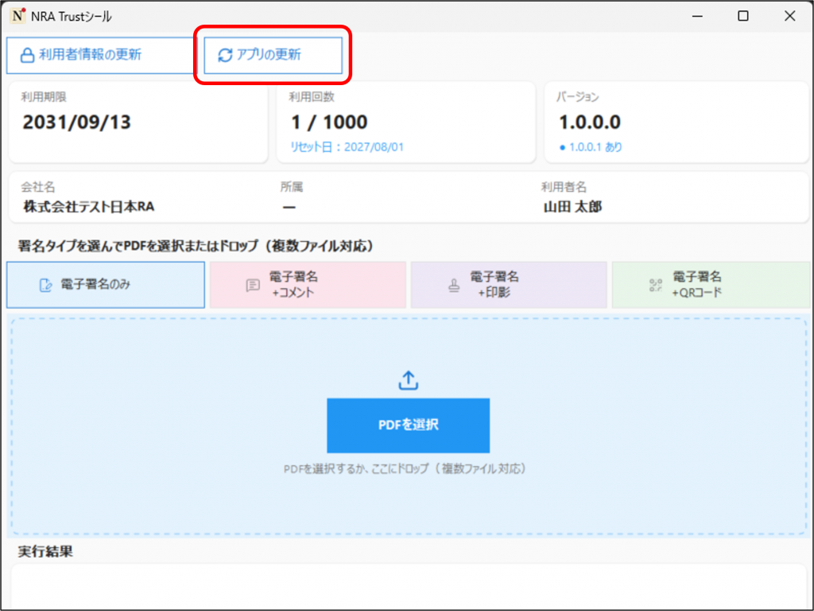The image size is (814, 611).
Task: Click the 利用者情報の更新 button
Action: (101, 55)
